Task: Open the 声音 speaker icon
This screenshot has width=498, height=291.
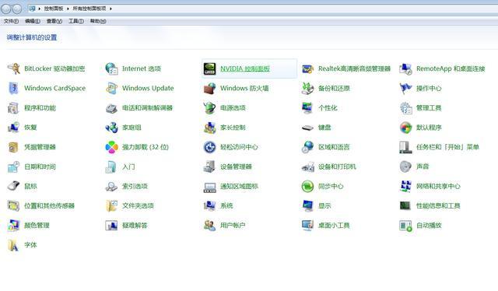Action: (x=405, y=167)
